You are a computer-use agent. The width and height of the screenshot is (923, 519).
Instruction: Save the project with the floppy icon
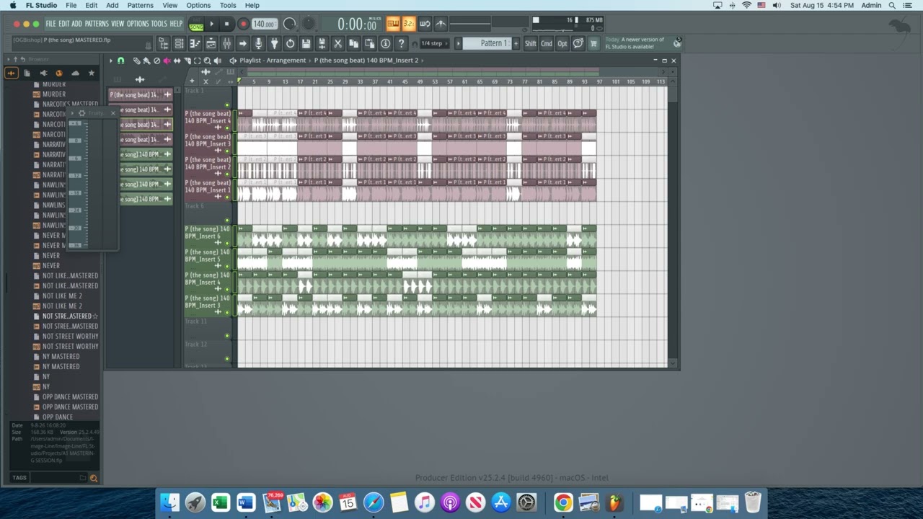click(x=306, y=44)
